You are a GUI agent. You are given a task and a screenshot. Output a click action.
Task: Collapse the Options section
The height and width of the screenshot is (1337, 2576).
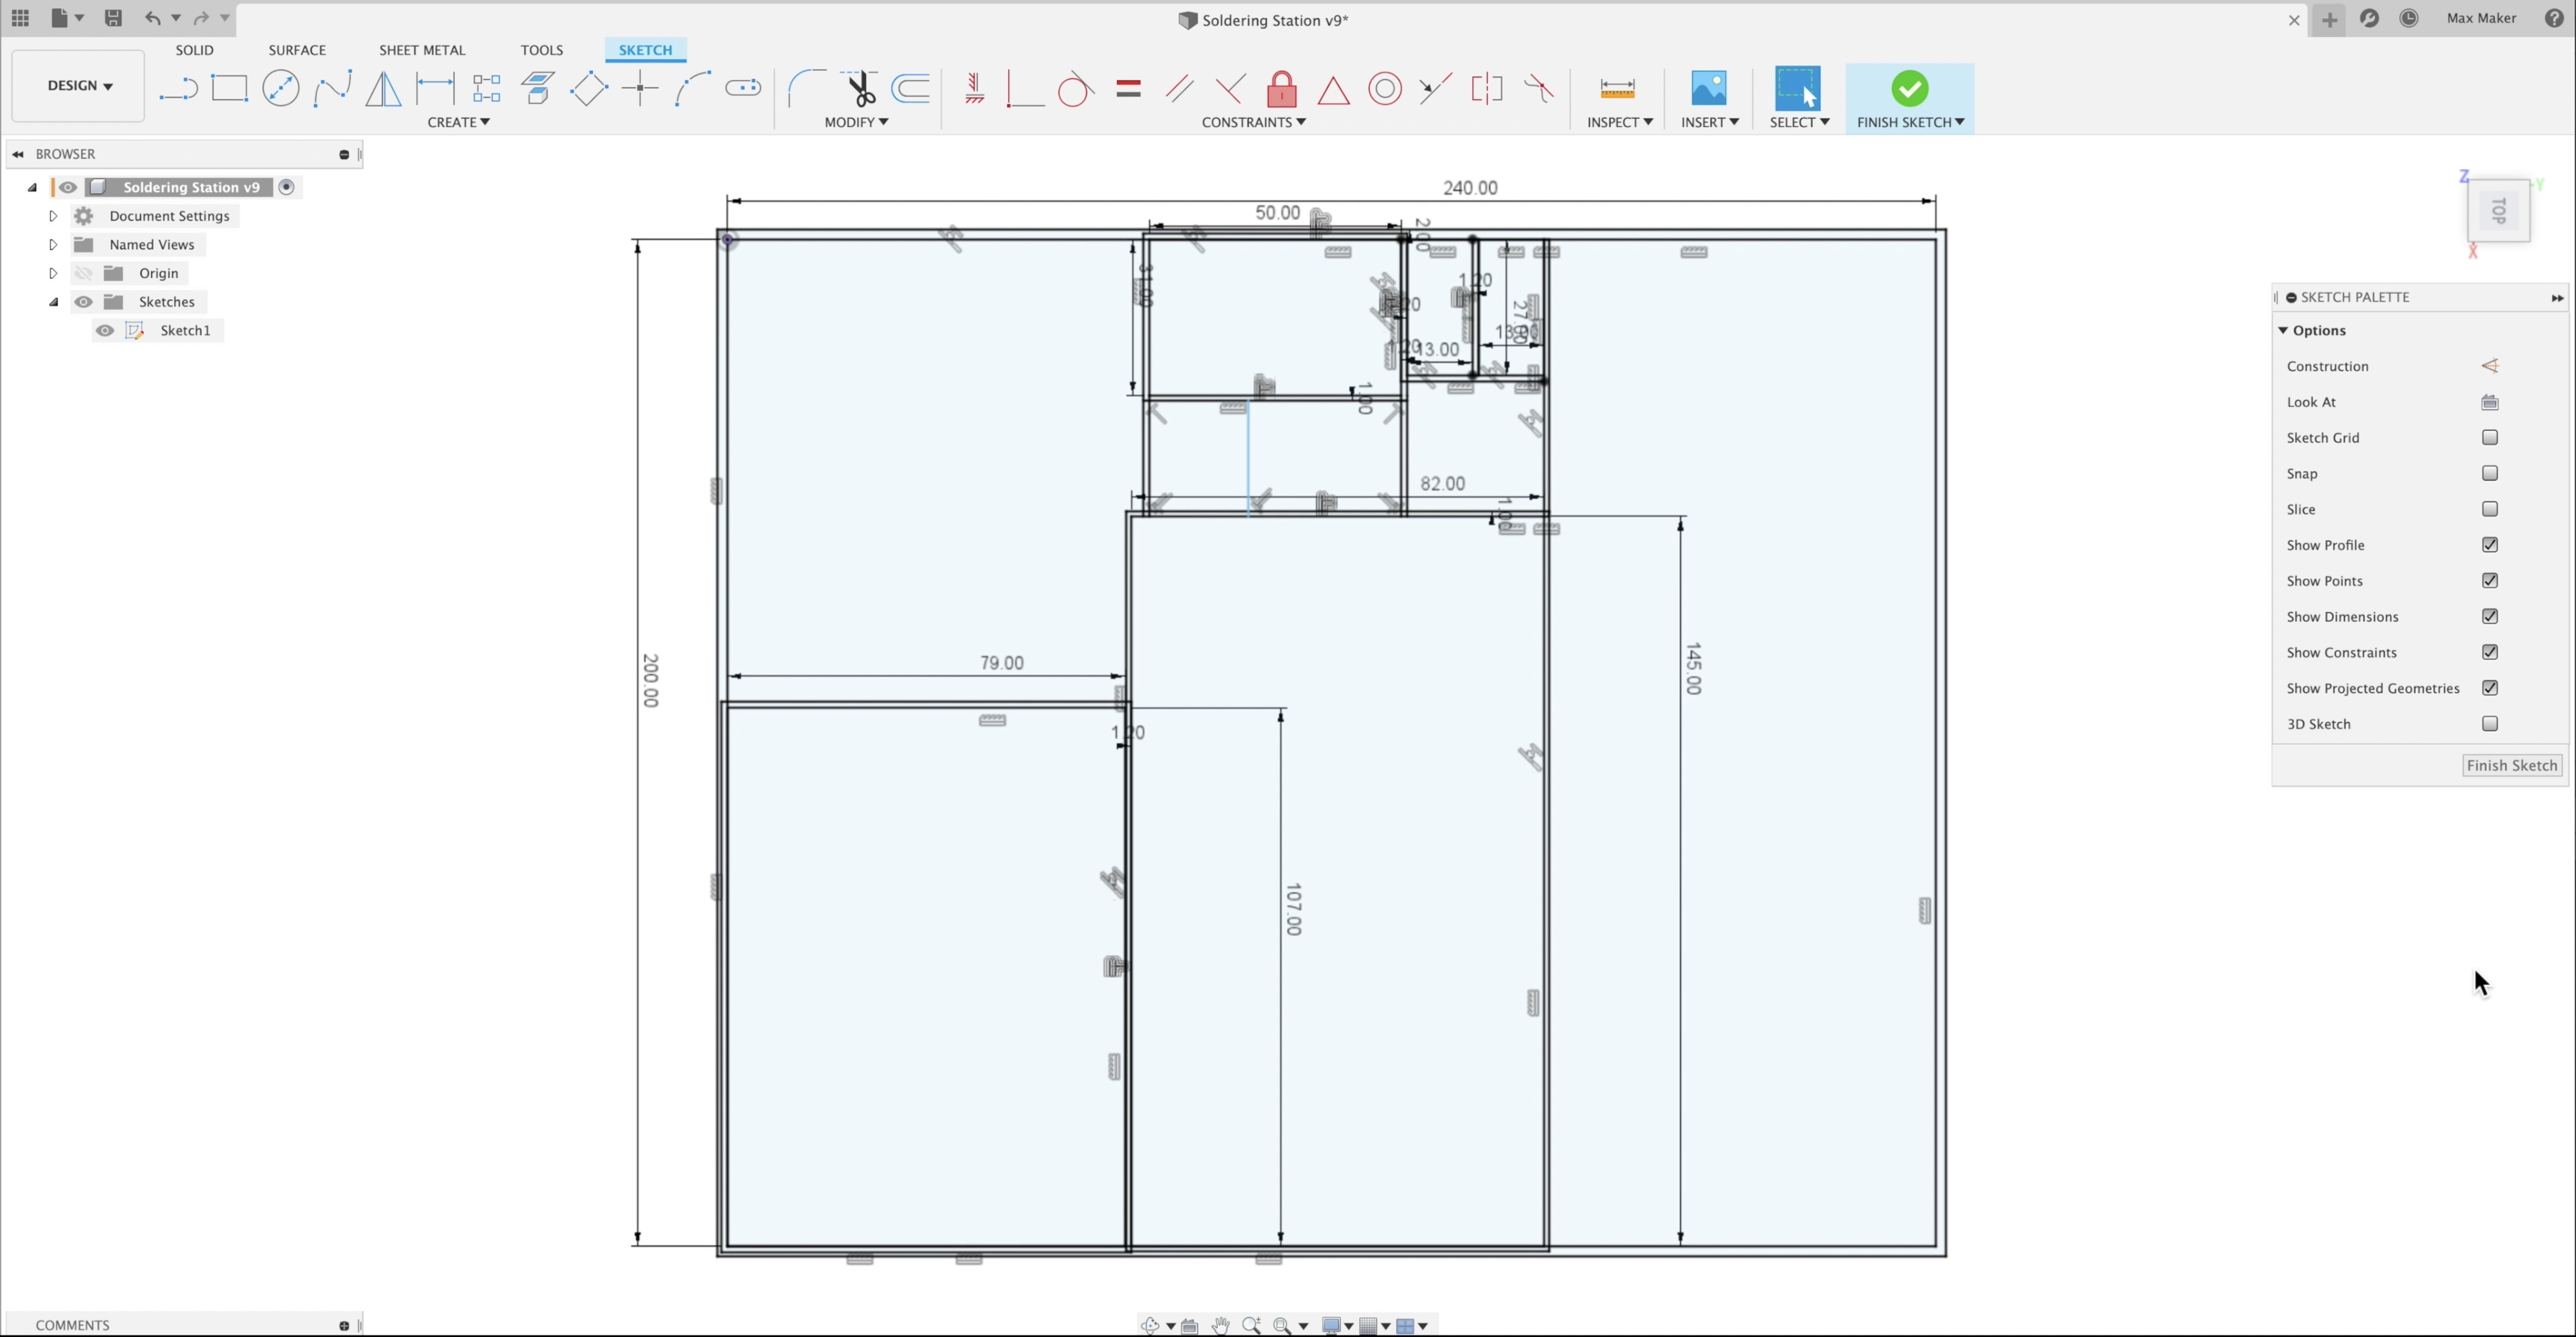2283,331
